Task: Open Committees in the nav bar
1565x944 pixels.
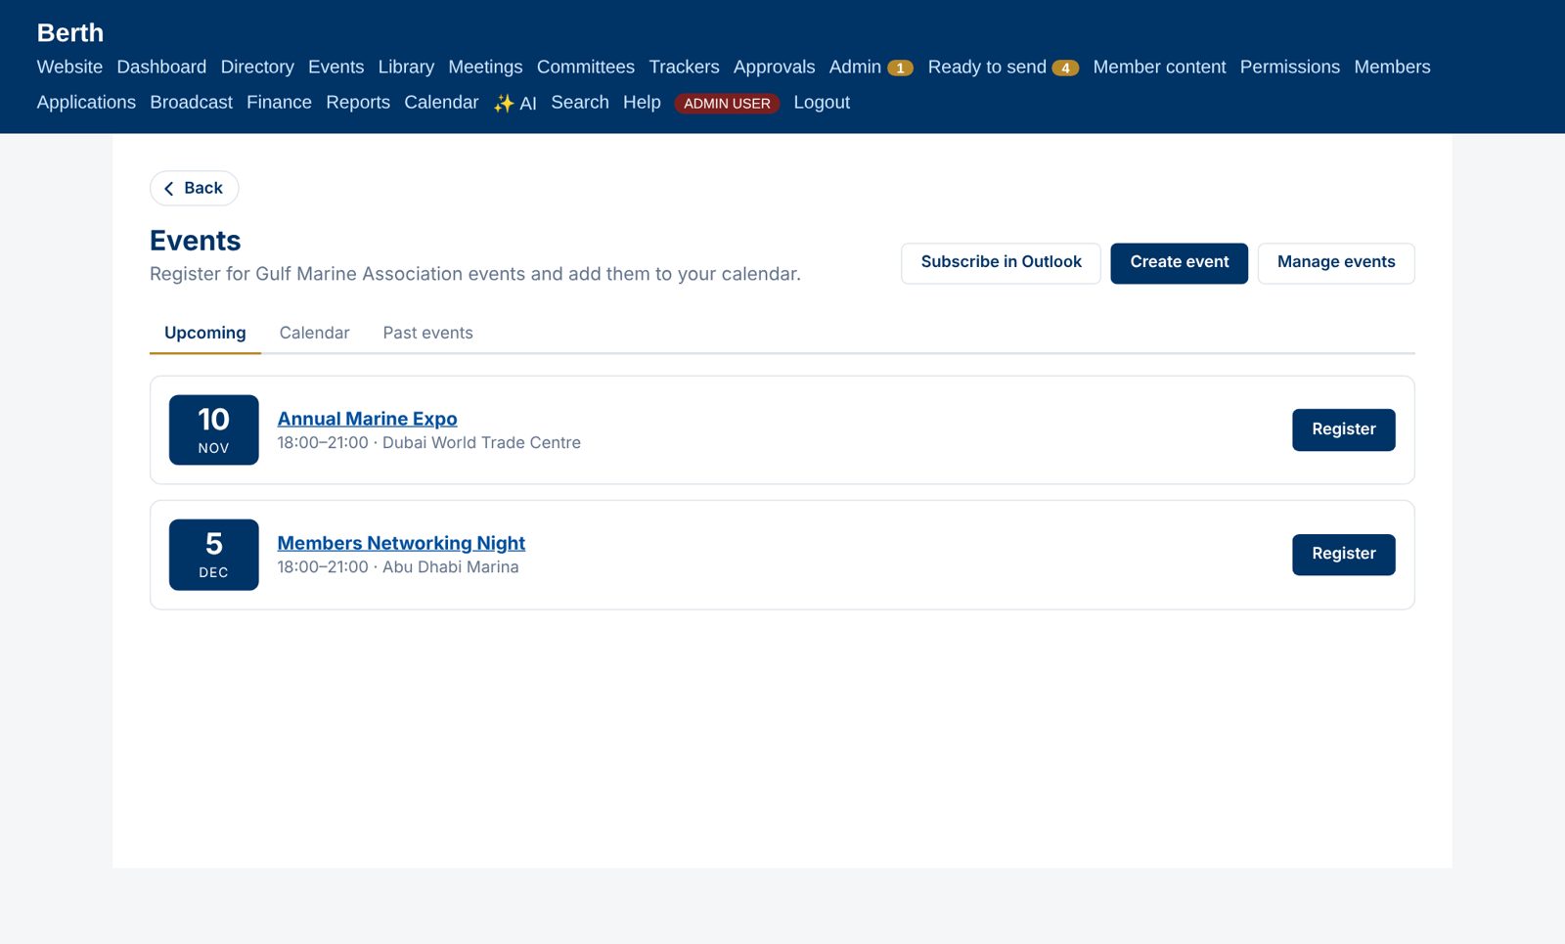Action: coord(585,67)
